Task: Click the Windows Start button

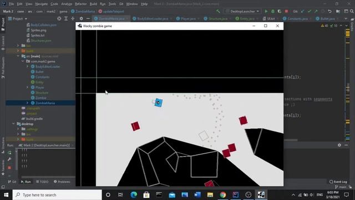Action: (6, 194)
